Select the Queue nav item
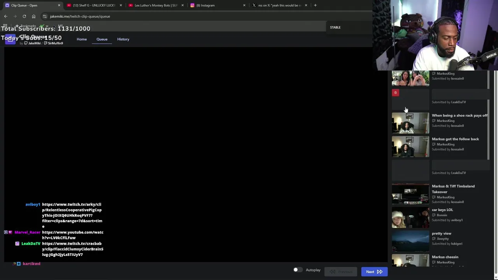This screenshot has height=280, width=498. point(102,39)
